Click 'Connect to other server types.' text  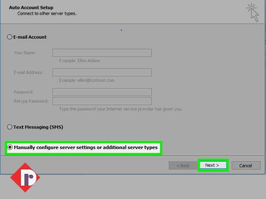pyautogui.click(x=47, y=14)
